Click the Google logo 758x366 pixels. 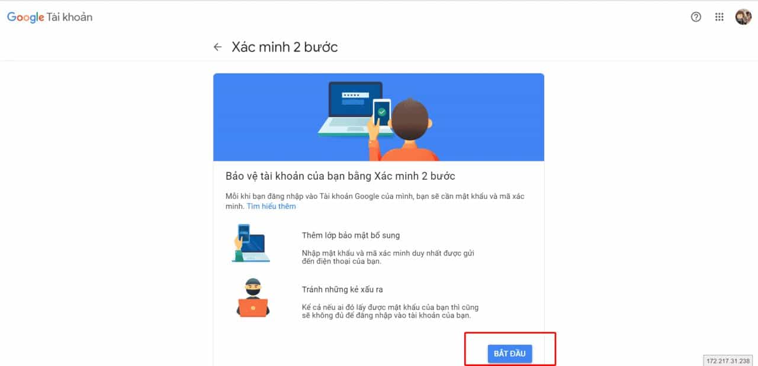tap(25, 17)
